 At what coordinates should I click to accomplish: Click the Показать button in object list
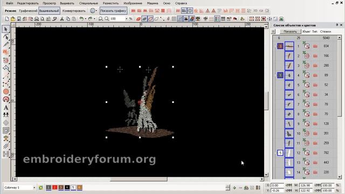tap(290, 32)
